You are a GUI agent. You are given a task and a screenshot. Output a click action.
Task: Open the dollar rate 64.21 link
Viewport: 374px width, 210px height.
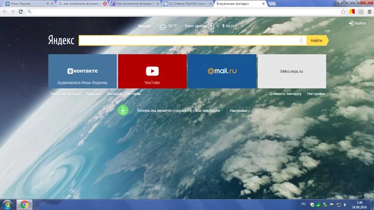click(229, 26)
